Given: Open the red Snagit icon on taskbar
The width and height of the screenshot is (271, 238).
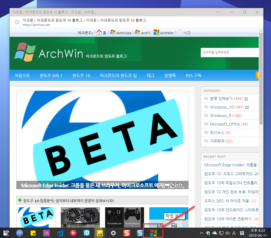Looking at the screenshot, I should 126,233.
